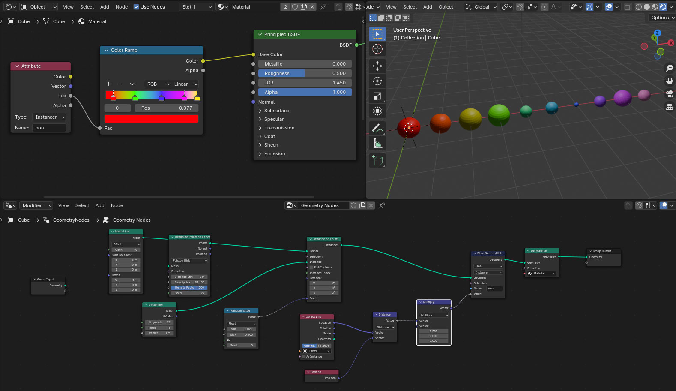676x391 pixels.
Task: Click the Relative button in Object Info
Action: click(x=324, y=346)
